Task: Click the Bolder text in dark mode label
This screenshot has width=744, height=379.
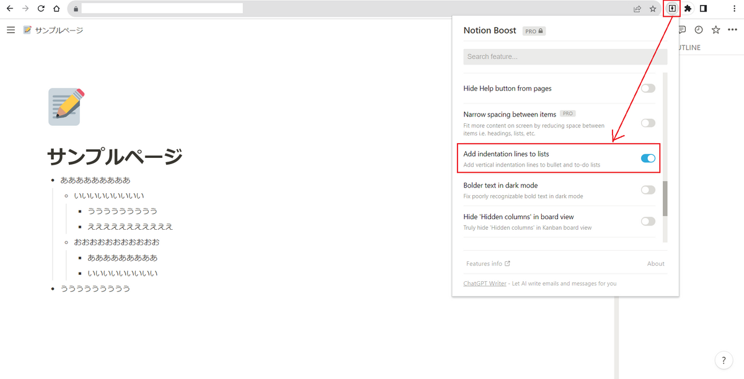Action: point(500,185)
